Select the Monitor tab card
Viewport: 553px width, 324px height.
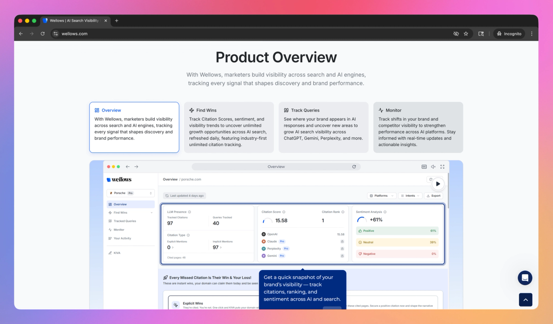coord(418,127)
